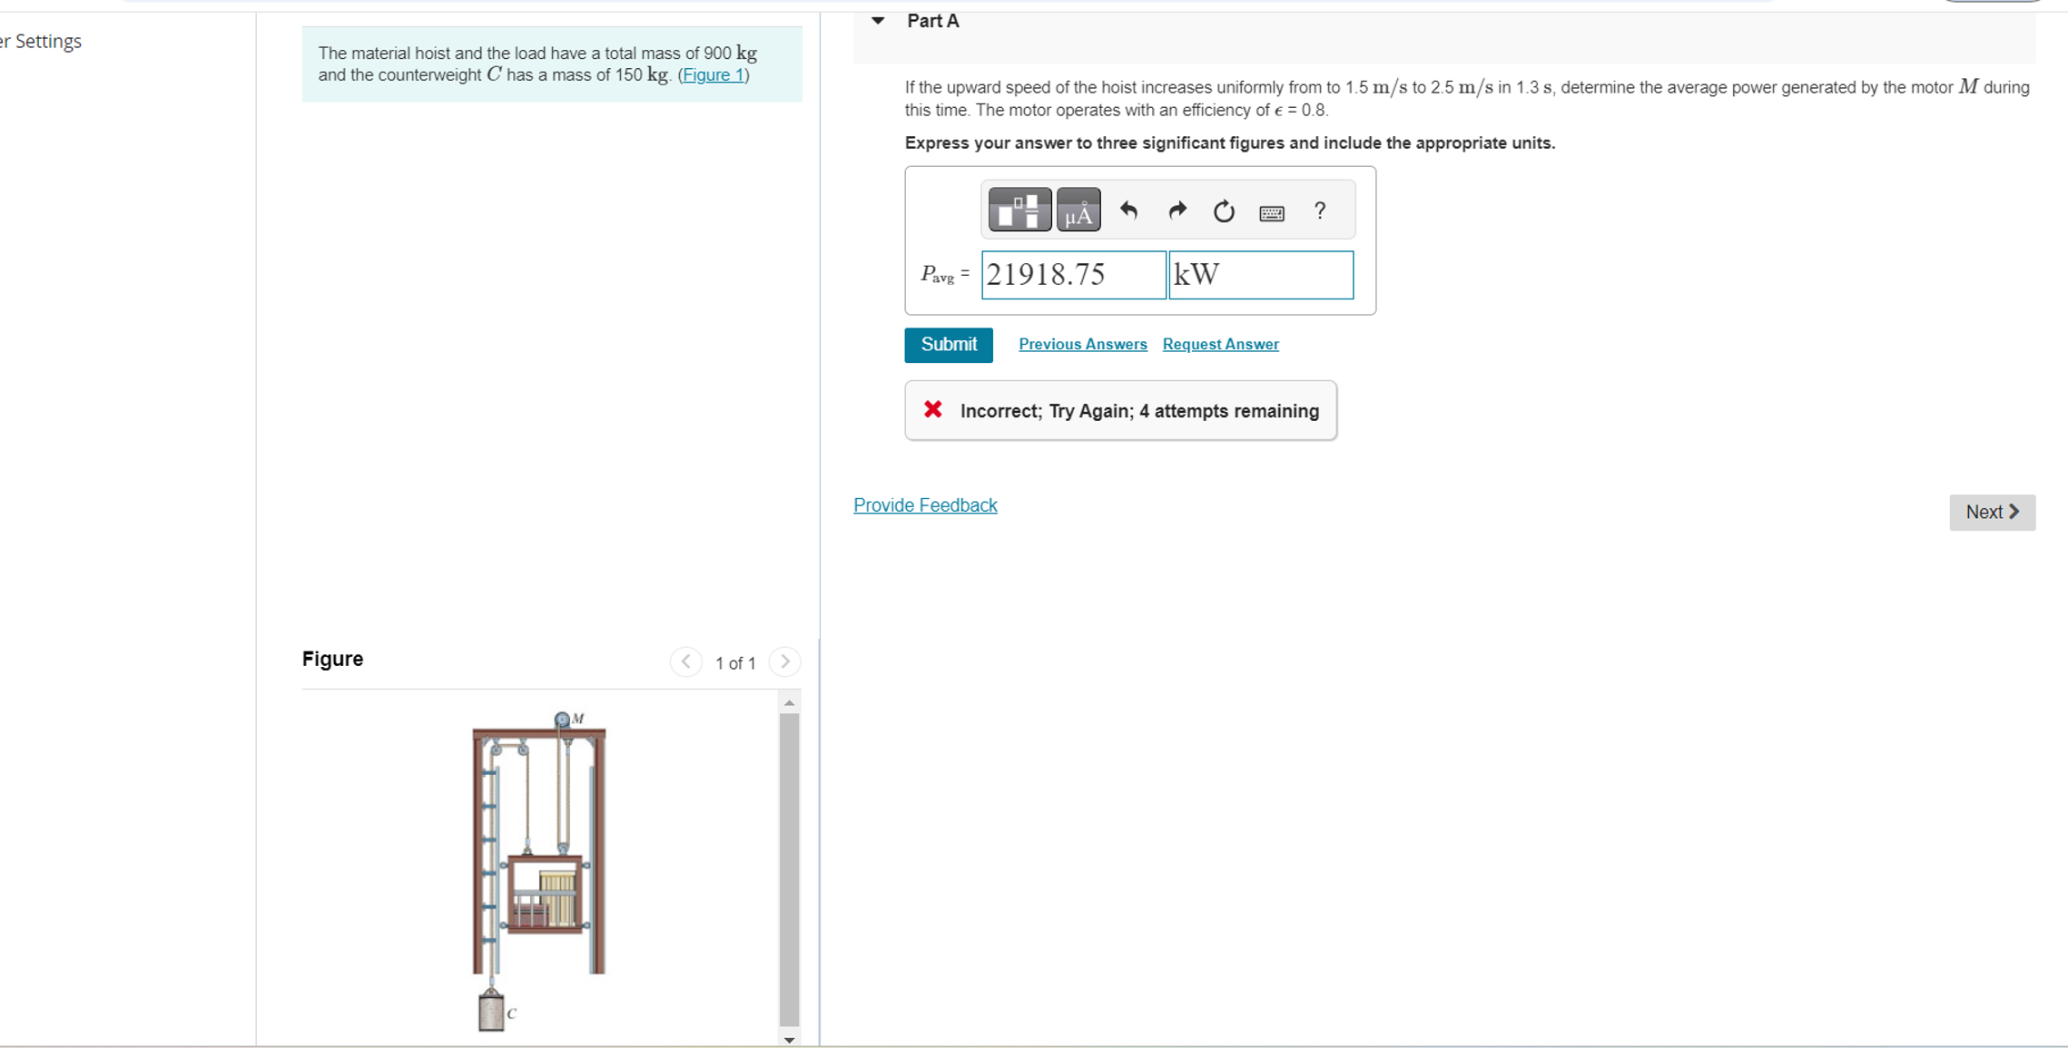This screenshot has height=1048, width=2068.
Task: Edit the Pavg answer value field
Action: pyautogui.click(x=1073, y=274)
